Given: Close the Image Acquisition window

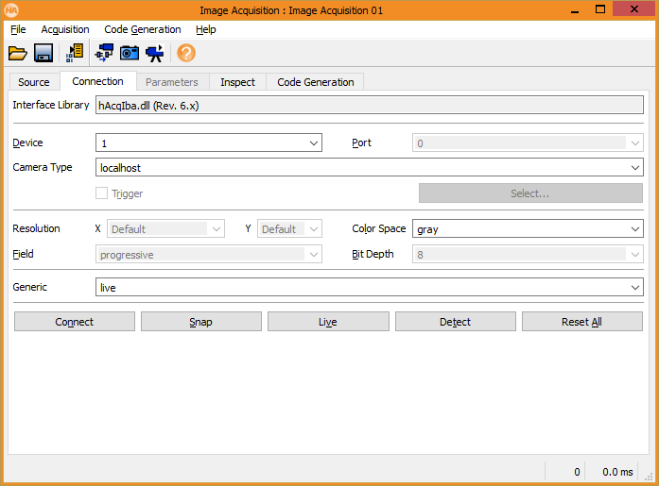Looking at the screenshot, I should tap(634, 9).
